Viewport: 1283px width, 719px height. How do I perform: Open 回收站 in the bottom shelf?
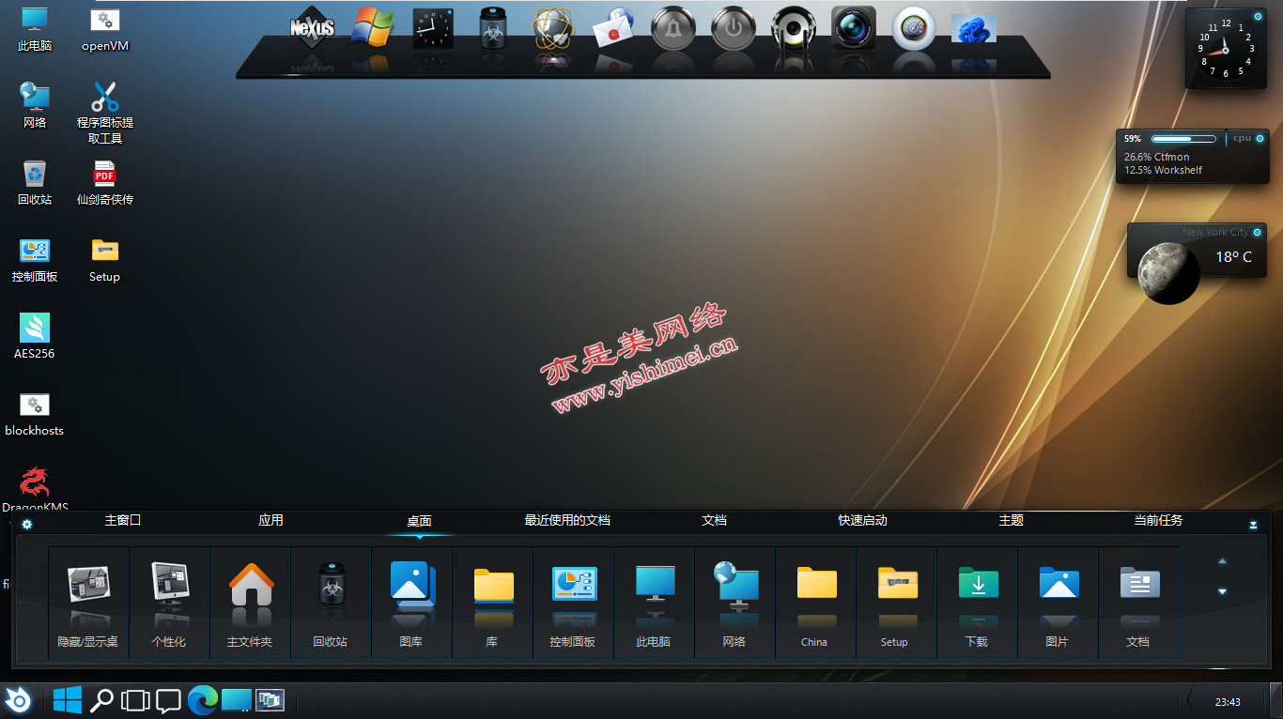pos(331,603)
